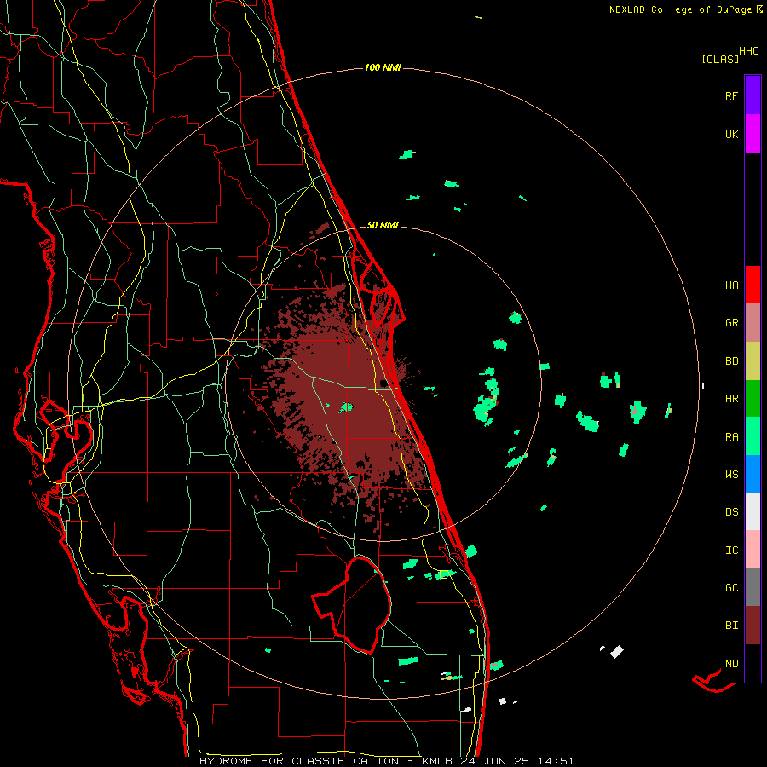Click the WS legend label
This screenshot has height=767, width=767.
point(731,475)
